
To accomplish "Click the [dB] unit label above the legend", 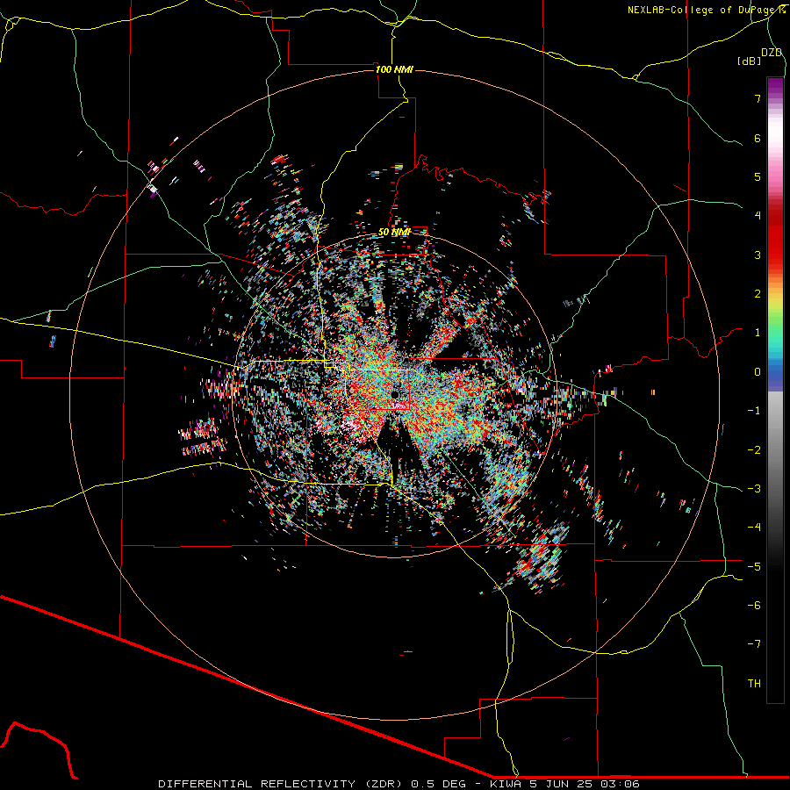I will tap(750, 61).
